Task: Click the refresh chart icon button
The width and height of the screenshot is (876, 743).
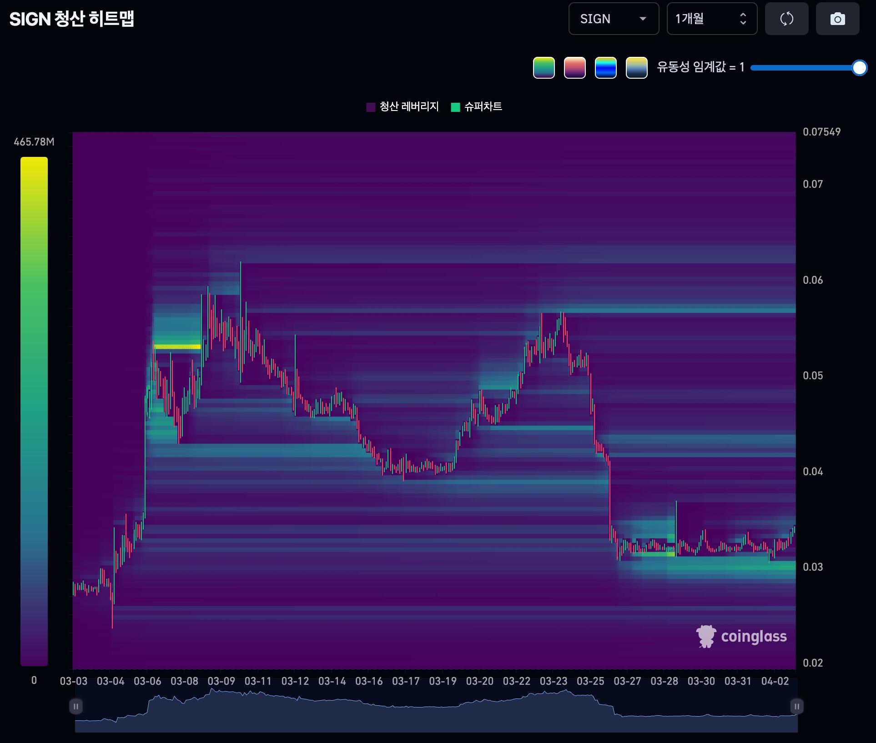Action: click(x=786, y=19)
